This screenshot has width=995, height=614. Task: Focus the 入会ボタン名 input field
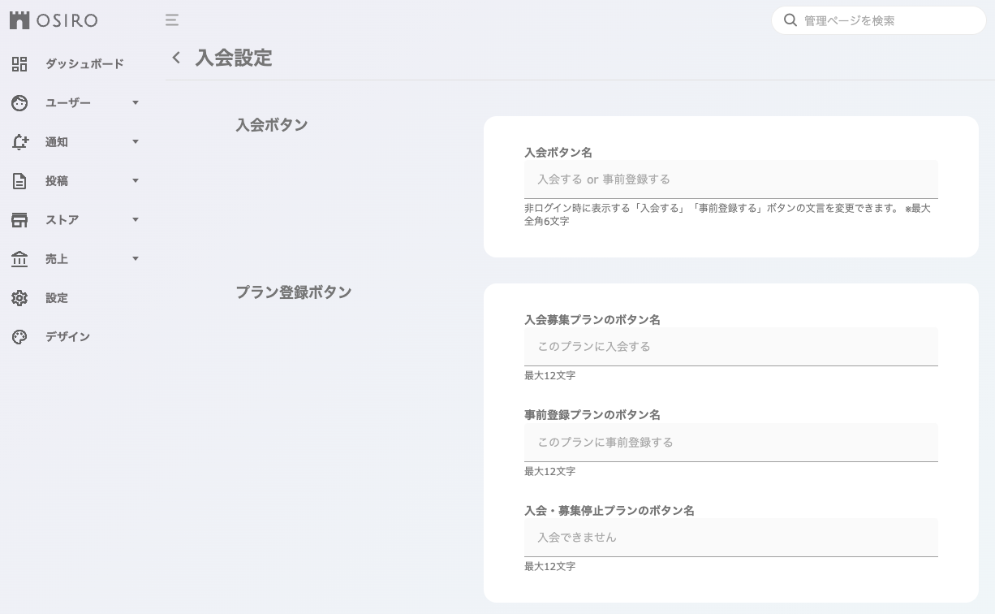[x=730, y=179]
